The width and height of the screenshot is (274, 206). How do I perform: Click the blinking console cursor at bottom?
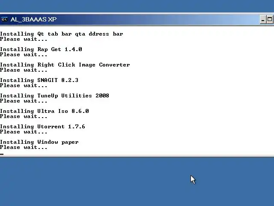pyautogui.click(x=2, y=154)
